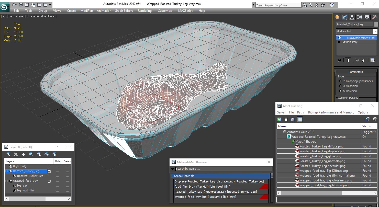Toggle Show End Result icon
The width and height of the screenshot is (379, 207).
click(x=348, y=60)
